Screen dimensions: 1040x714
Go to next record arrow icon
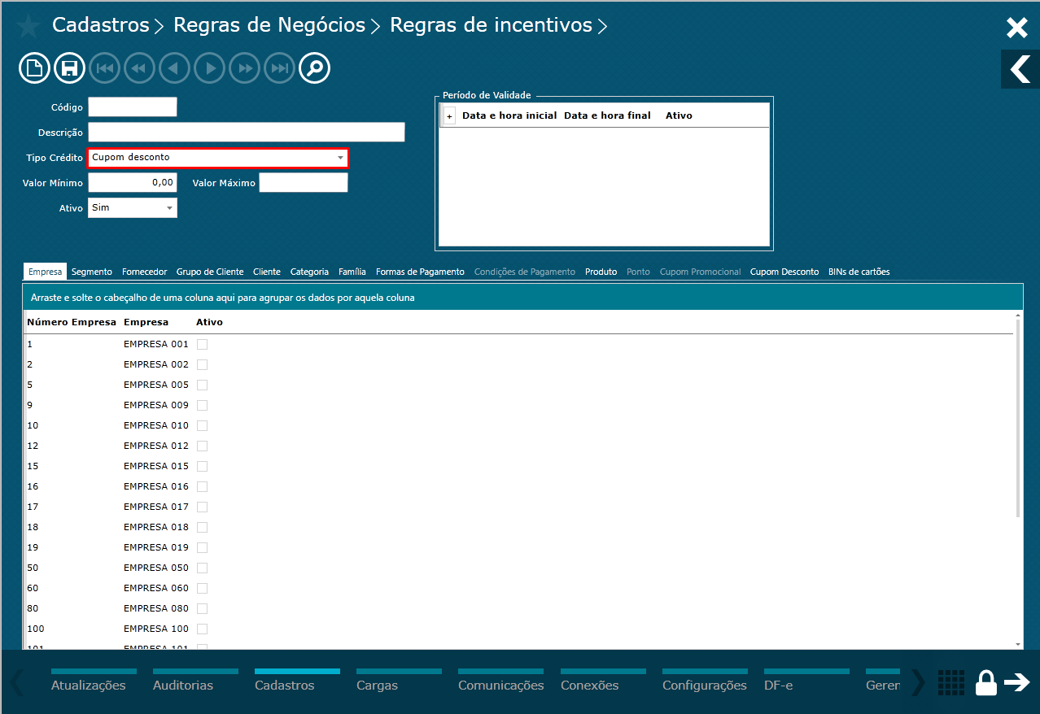click(210, 68)
